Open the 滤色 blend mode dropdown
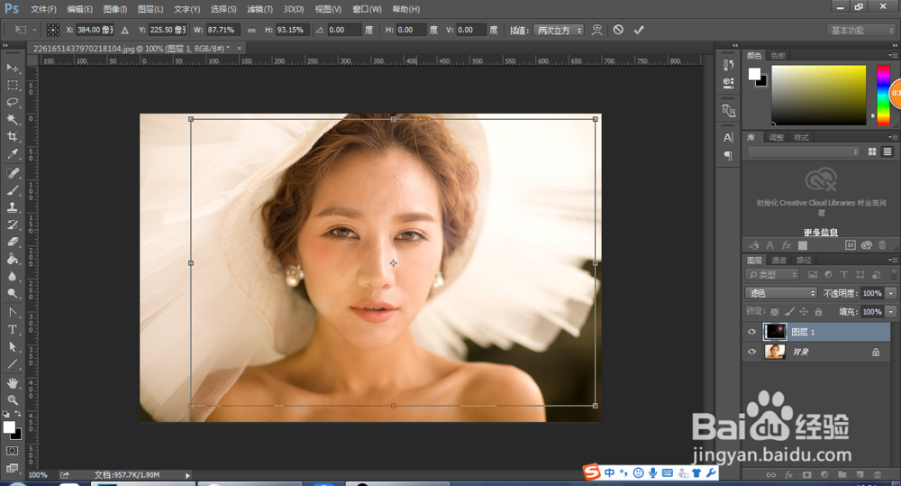 coord(781,293)
